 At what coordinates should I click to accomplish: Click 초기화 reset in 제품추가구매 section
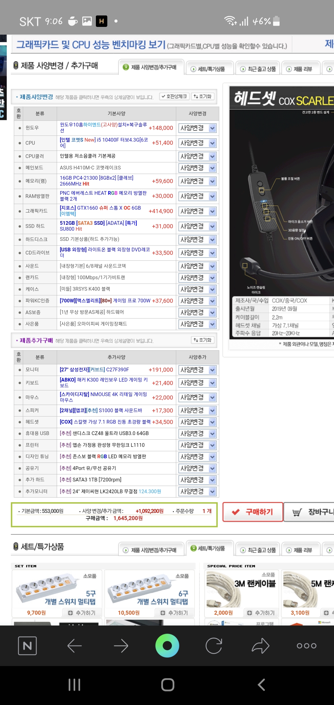203,340
